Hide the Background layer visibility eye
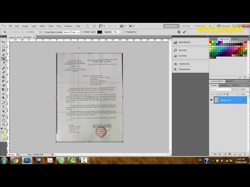Image resolution: width=250 pixels, height=187 pixels. pos(211,100)
